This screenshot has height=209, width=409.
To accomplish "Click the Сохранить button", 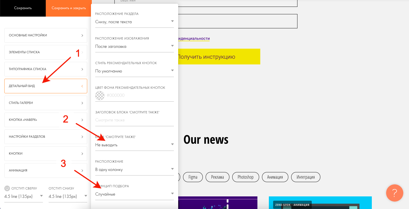I will click(23, 8).
